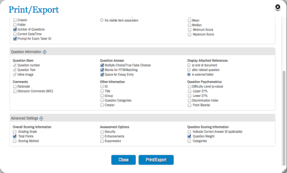Viewport: 287px width, 173px height.
Task: Enable the Difficulty Level (p-value) checkbox
Action: (x=190, y=86)
